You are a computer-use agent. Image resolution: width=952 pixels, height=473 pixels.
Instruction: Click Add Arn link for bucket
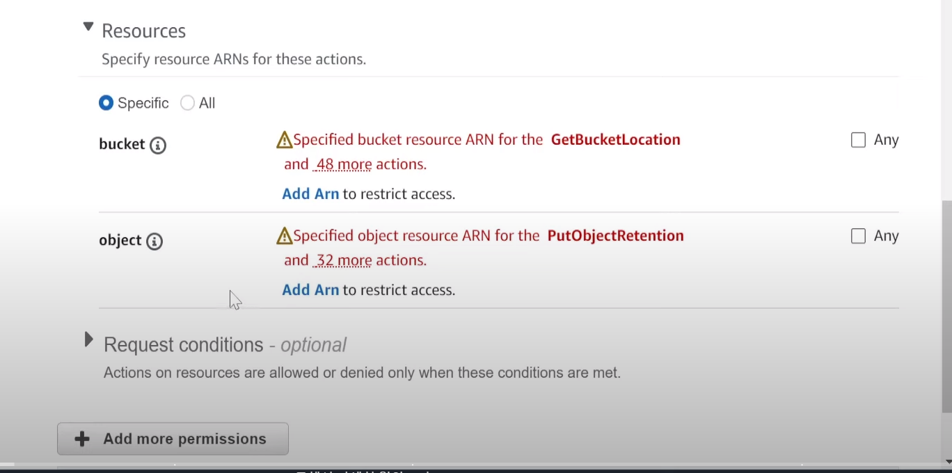tap(310, 194)
